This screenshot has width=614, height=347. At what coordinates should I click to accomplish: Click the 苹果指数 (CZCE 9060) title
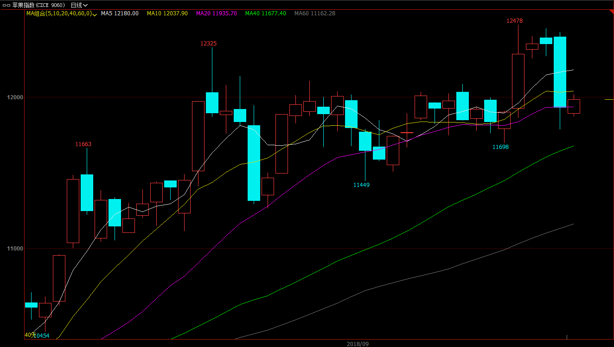38,5
